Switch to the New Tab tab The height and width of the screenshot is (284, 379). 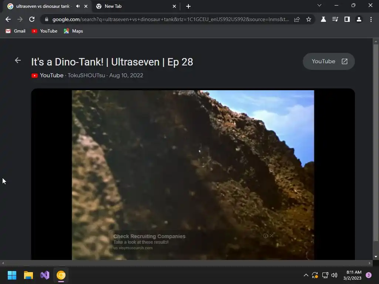click(136, 6)
